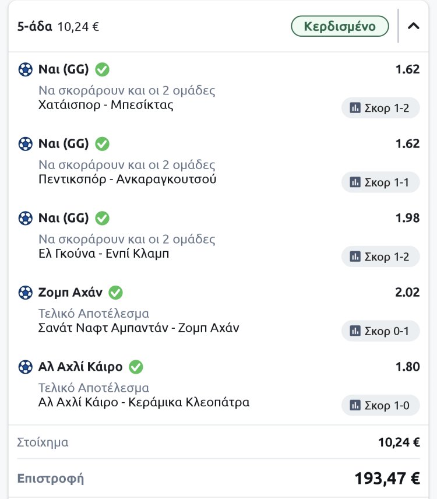This screenshot has width=437, height=499.
Task: Click the green checkmark on Χατάισπορ GG selection
Action: pyautogui.click(x=103, y=70)
